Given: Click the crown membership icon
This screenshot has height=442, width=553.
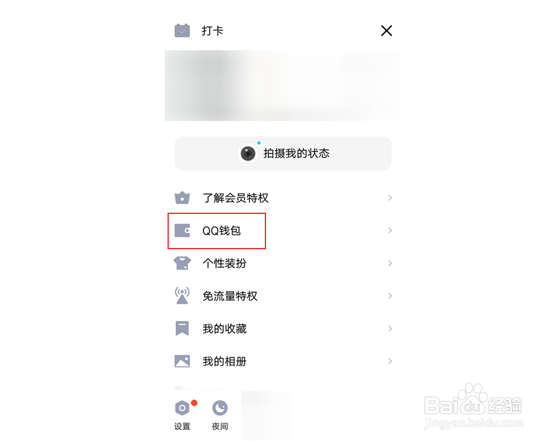Looking at the screenshot, I should (182, 198).
